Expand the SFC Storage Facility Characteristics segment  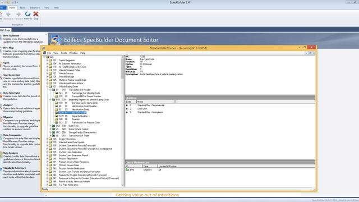pos(50,132)
